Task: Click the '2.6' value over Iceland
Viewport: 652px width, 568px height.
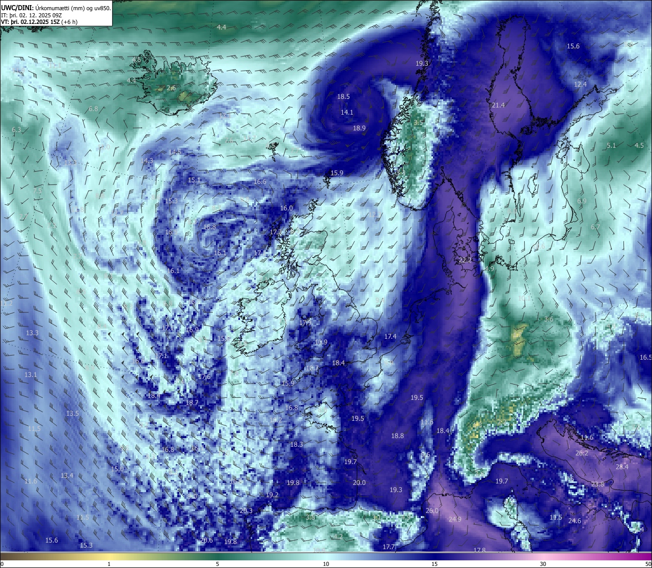Action: [172, 88]
